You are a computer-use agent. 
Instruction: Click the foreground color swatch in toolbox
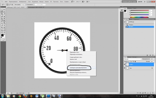pos(2,35)
